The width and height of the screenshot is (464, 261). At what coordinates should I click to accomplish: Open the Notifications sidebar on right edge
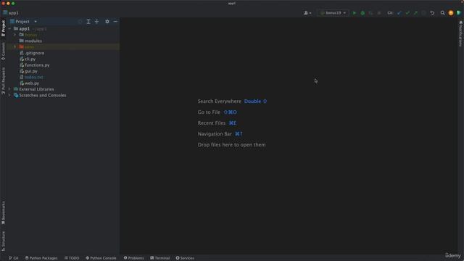point(461,33)
